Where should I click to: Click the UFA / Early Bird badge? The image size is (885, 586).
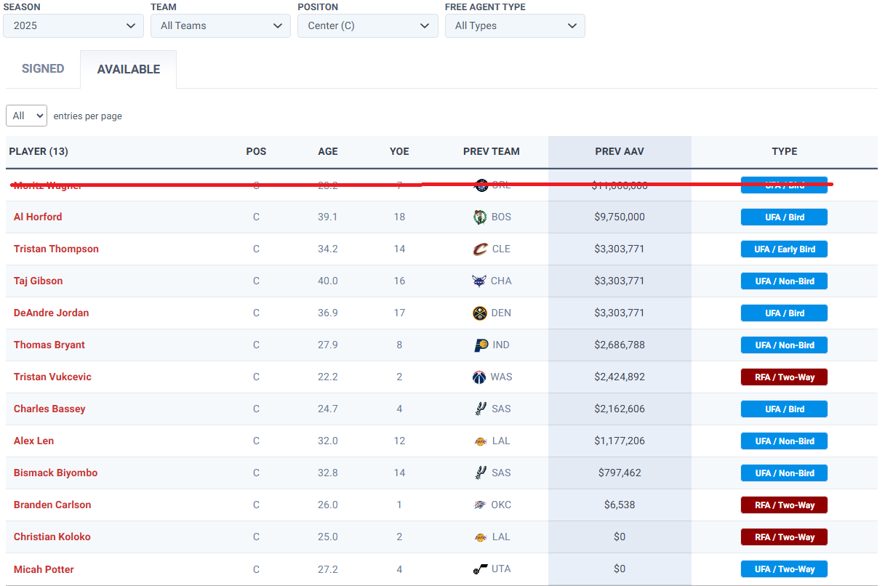(784, 249)
